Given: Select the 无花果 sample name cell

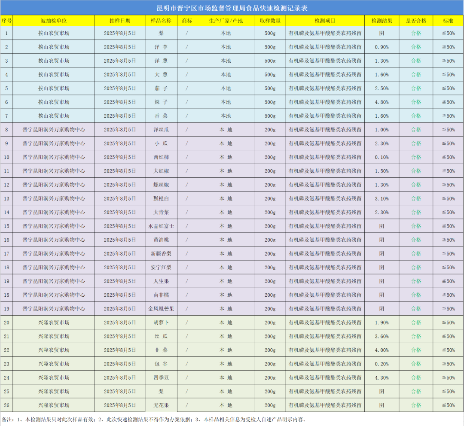Looking at the screenshot, I should 161,405.
